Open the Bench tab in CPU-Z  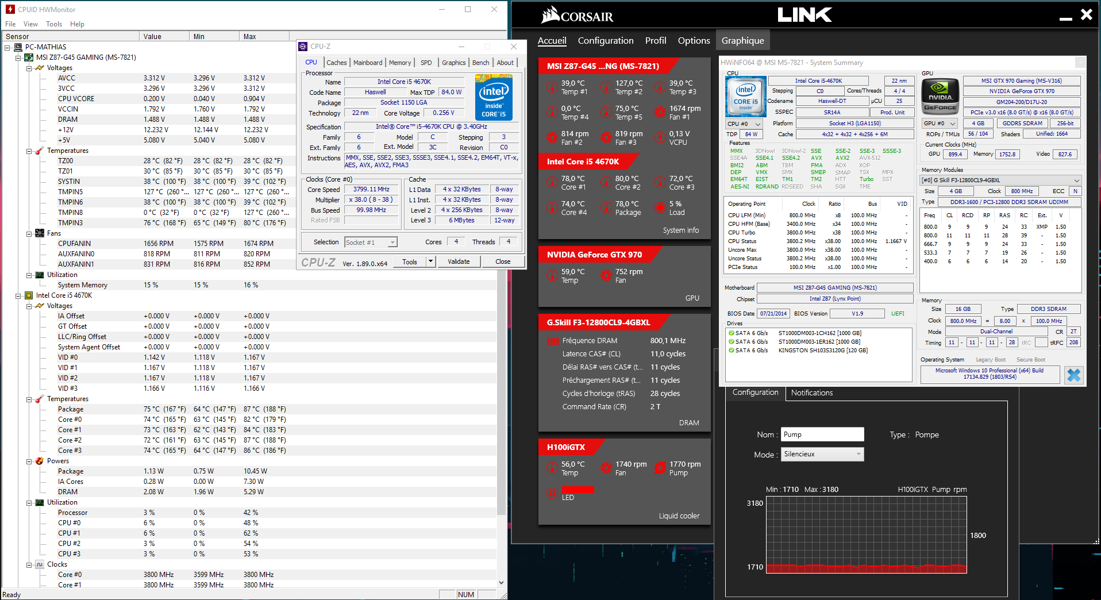(481, 63)
